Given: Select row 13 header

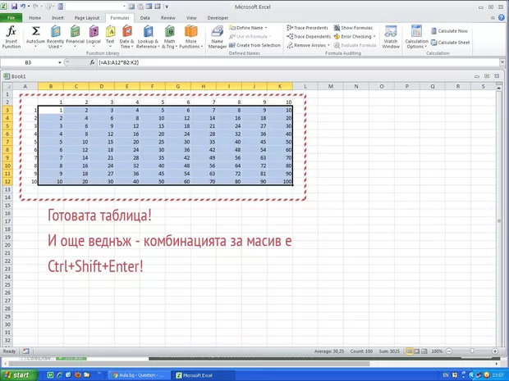Looking at the screenshot, I should 7,189.
